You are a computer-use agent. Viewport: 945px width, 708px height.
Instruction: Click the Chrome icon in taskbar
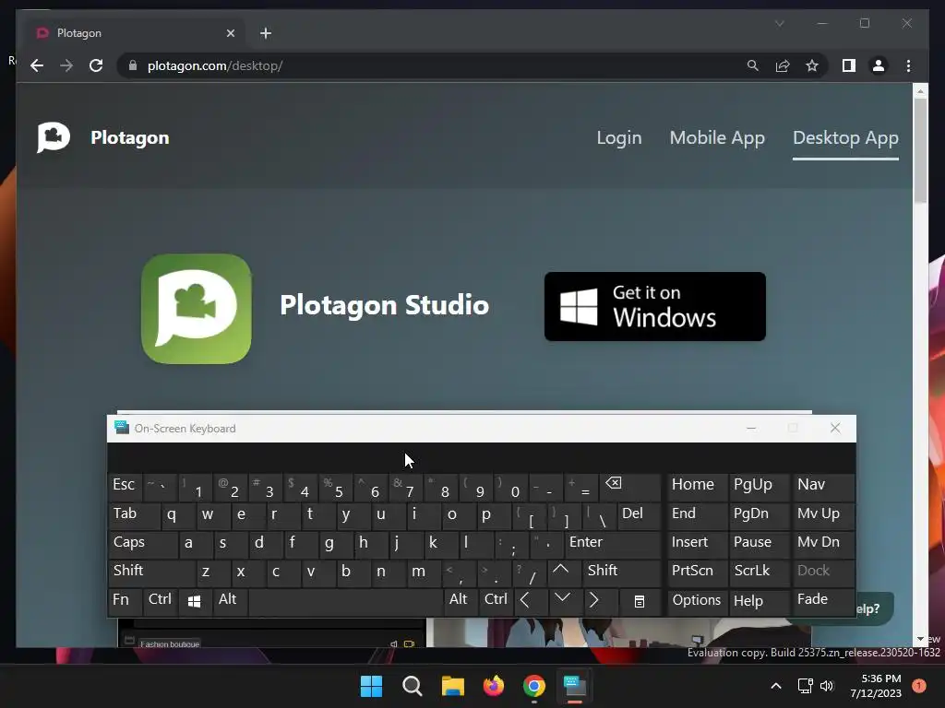[x=534, y=686]
